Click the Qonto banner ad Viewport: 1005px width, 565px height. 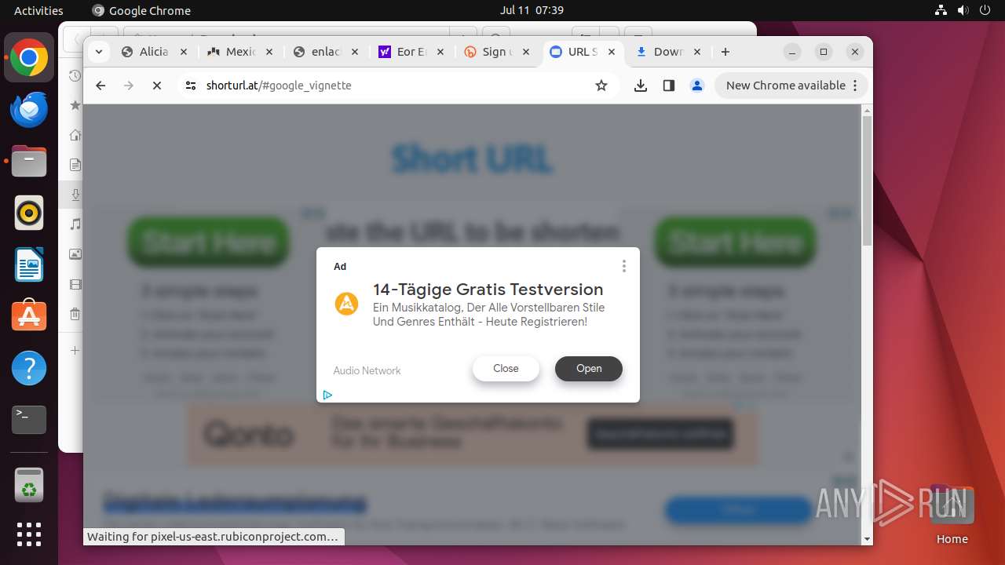point(472,434)
